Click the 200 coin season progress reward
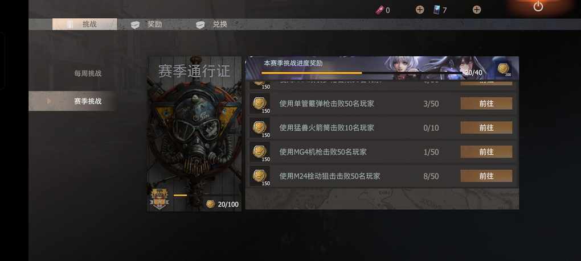This screenshot has width=581, height=261. 503,69
